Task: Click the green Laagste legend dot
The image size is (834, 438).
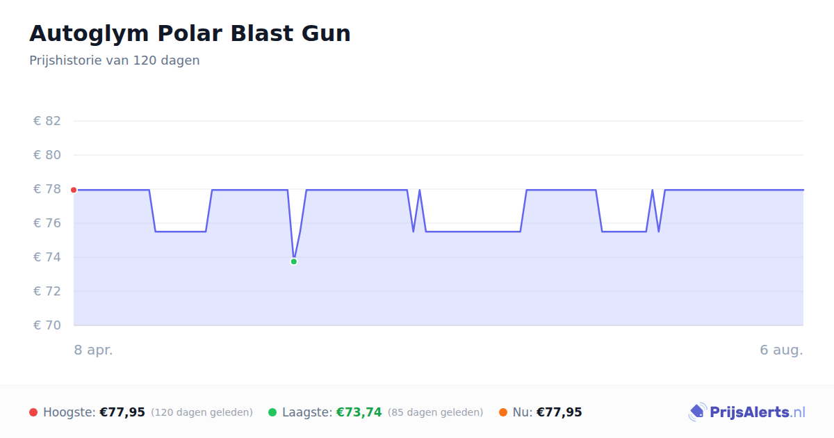Action: pos(272,412)
